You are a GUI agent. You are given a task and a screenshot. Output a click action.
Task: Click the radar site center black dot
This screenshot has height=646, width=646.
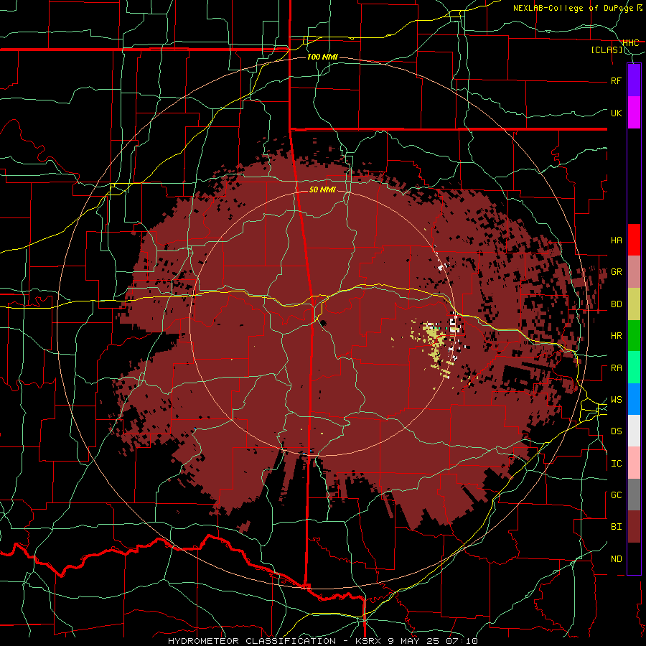tap(323, 322)
